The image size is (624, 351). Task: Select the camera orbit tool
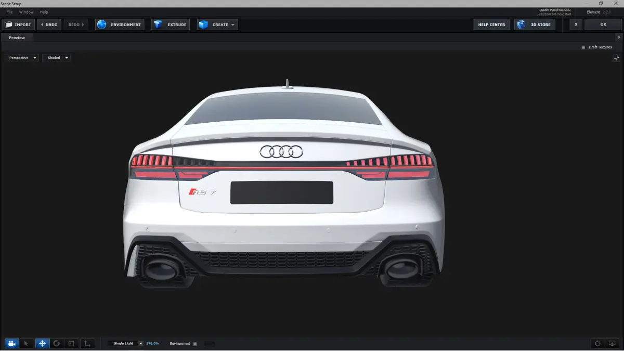coord(12,343)
